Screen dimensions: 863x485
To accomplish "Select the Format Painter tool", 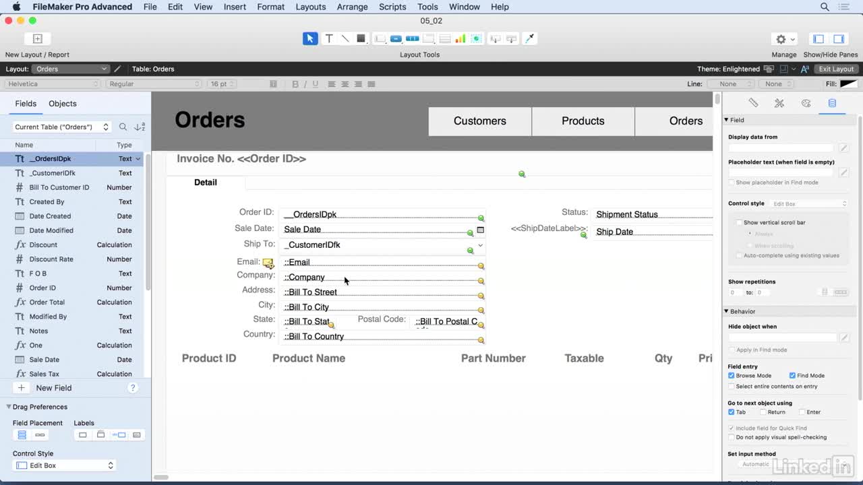I will coord(530,38).
